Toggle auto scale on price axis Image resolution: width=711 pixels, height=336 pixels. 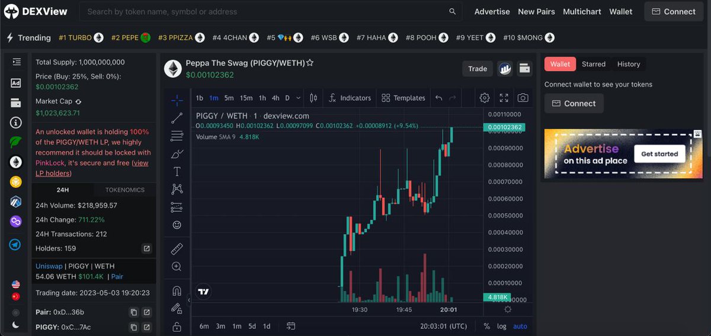click(520, 326)
